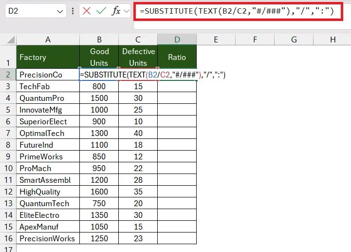351x252 pixels.
Task: Click the Factory header cell
Action: coord(48,57)
